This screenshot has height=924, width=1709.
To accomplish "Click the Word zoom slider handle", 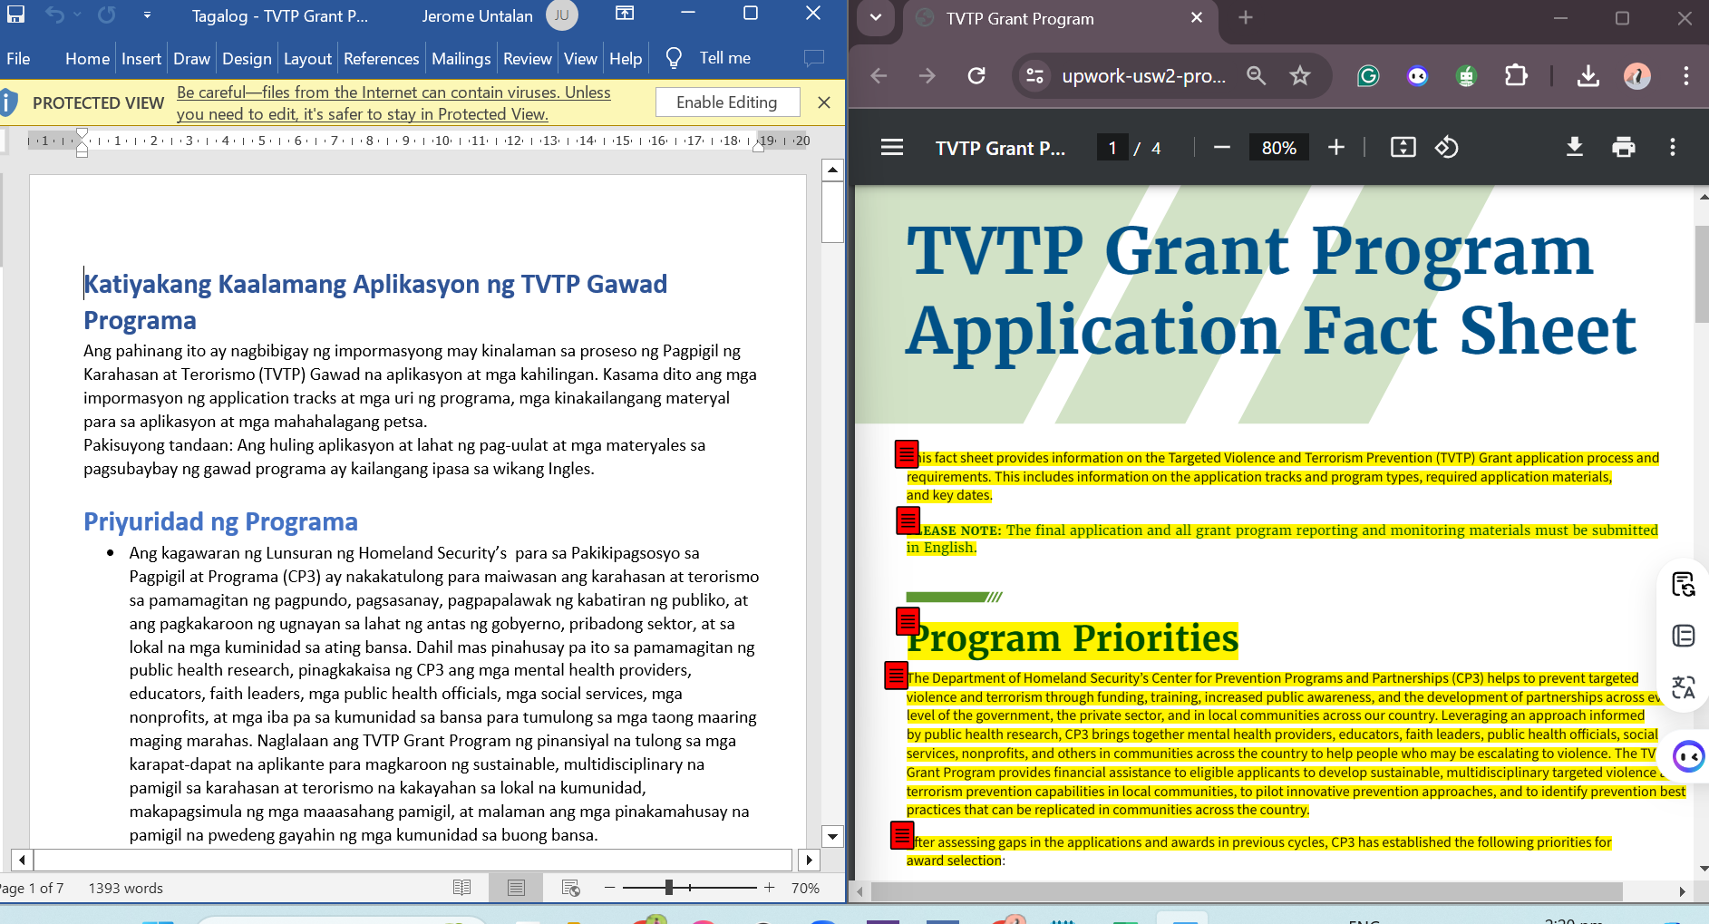I will [669, 888].
